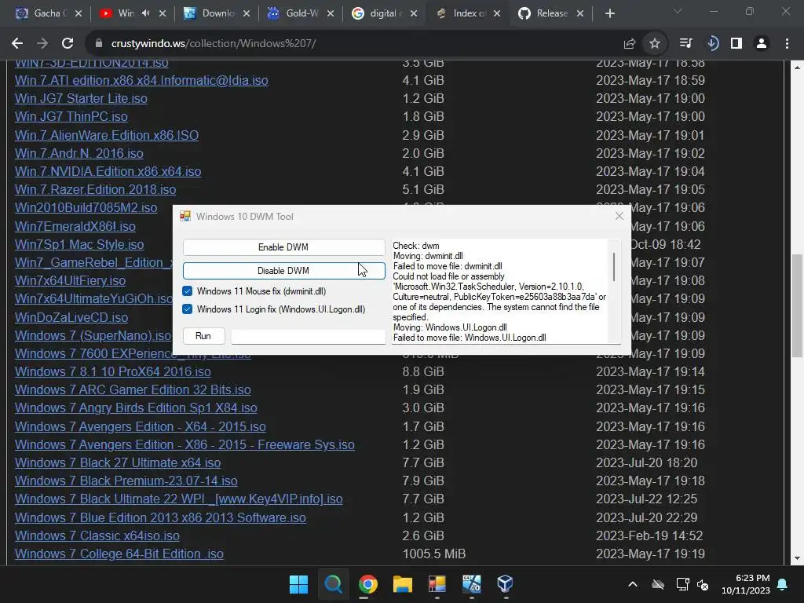Open Win7Sp1 Mac Style.iso link
The height and width of the screenshot is (603, 804).
(79, 245)
